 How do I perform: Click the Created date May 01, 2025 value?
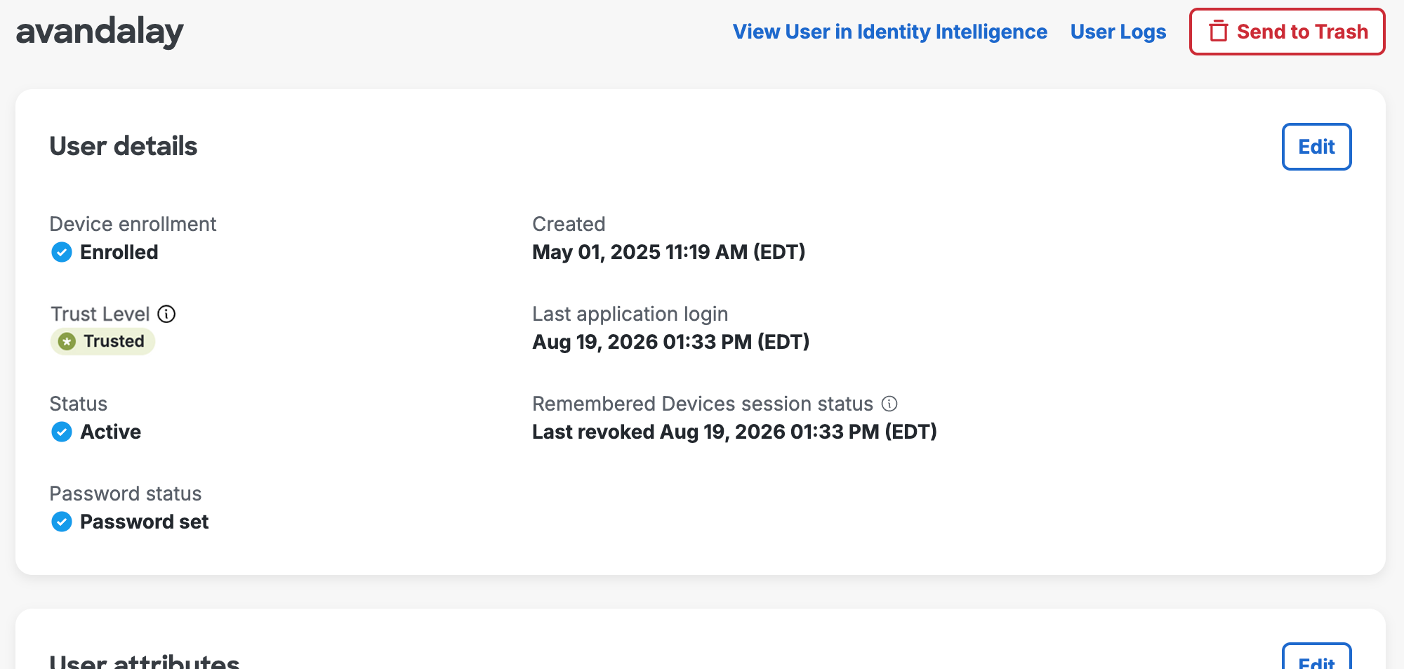[x=669, y=252]
